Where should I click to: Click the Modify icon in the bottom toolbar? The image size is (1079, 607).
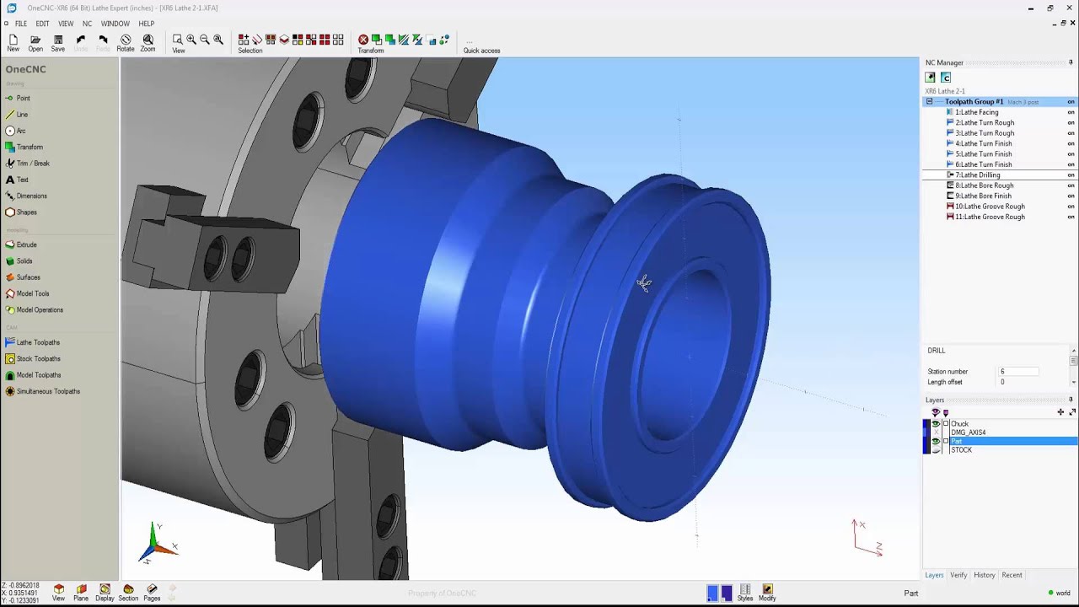click(x=767, y=593)
